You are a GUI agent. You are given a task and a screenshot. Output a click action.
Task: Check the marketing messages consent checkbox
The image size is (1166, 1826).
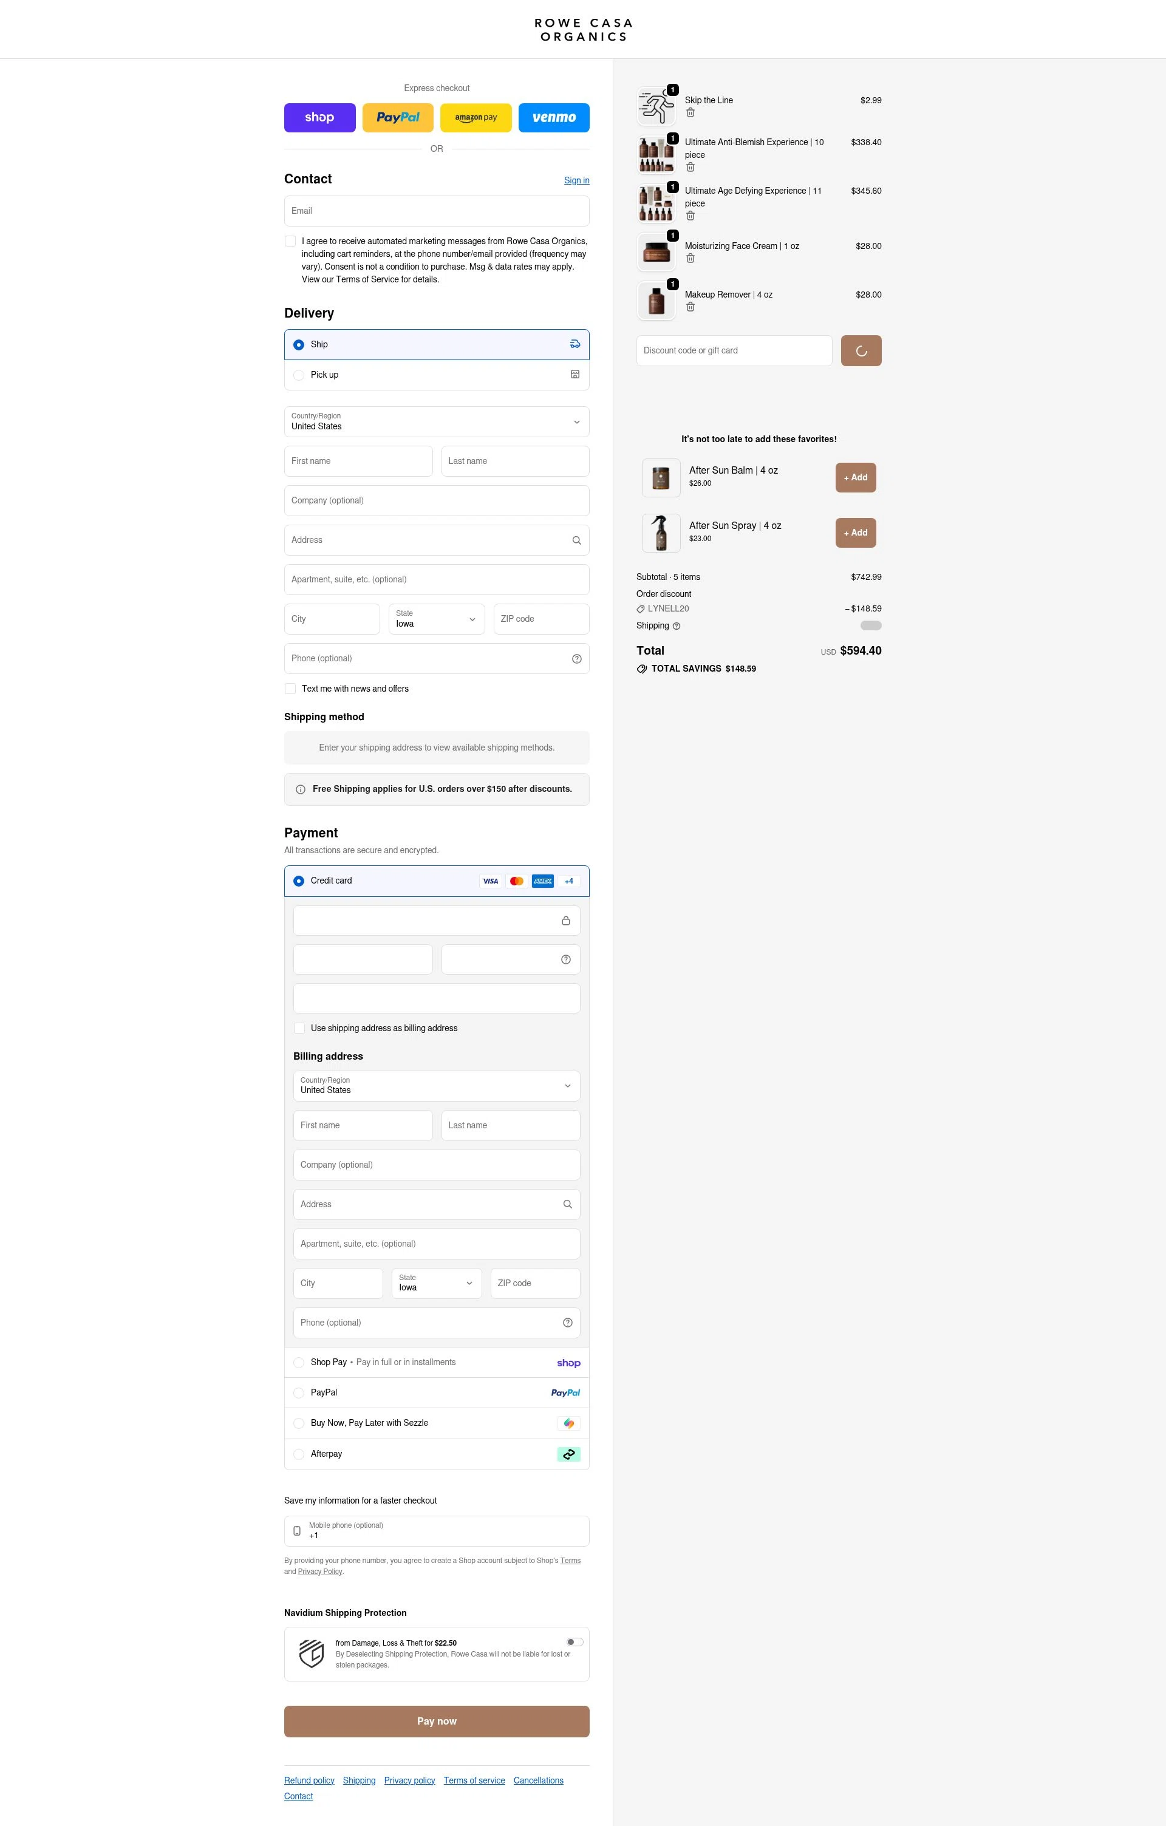[x=290, y=241]
